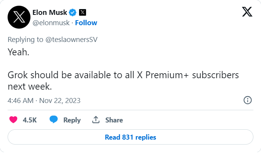Viewport: 261px width, 156px height.
Task: Click the blue reply speech bubble icon
Action: click(54, 119)
